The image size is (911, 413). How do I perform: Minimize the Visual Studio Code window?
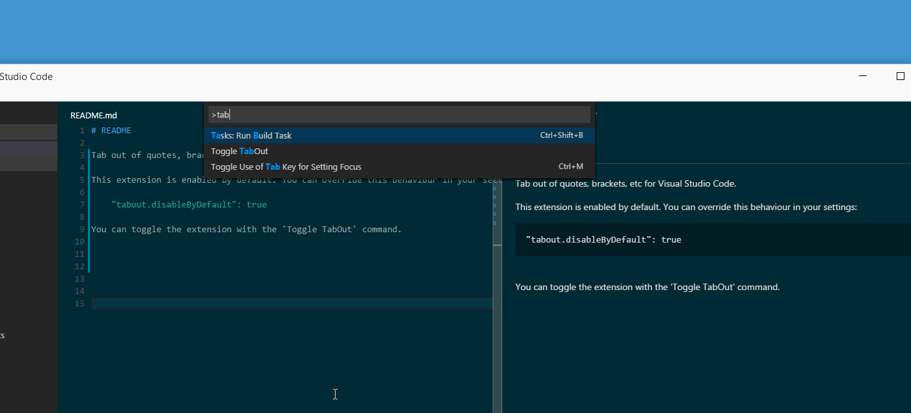[x=863, y=76]
